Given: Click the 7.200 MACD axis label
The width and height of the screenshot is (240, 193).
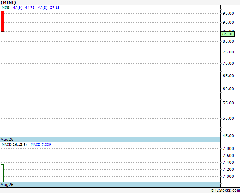Looking at the screenshot, I should coord(228,169).
